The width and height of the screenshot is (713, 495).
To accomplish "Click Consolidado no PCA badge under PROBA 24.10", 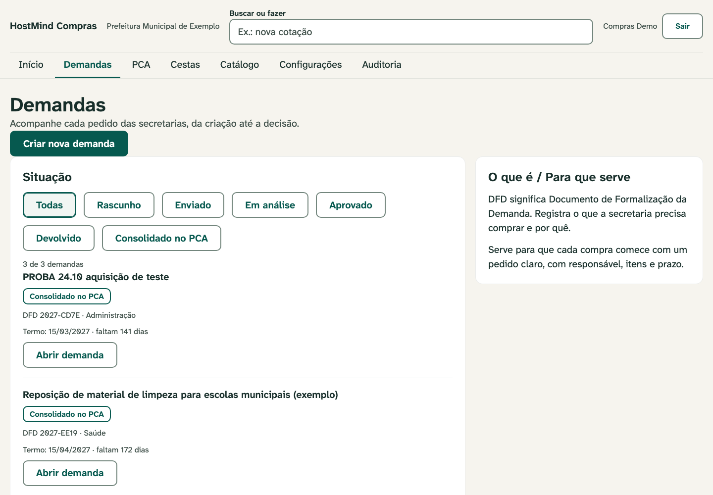I will tap(67, 297).
